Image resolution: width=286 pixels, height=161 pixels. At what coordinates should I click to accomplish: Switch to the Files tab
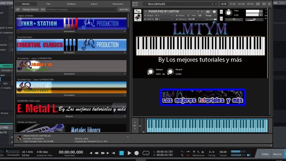click(48, 4)
